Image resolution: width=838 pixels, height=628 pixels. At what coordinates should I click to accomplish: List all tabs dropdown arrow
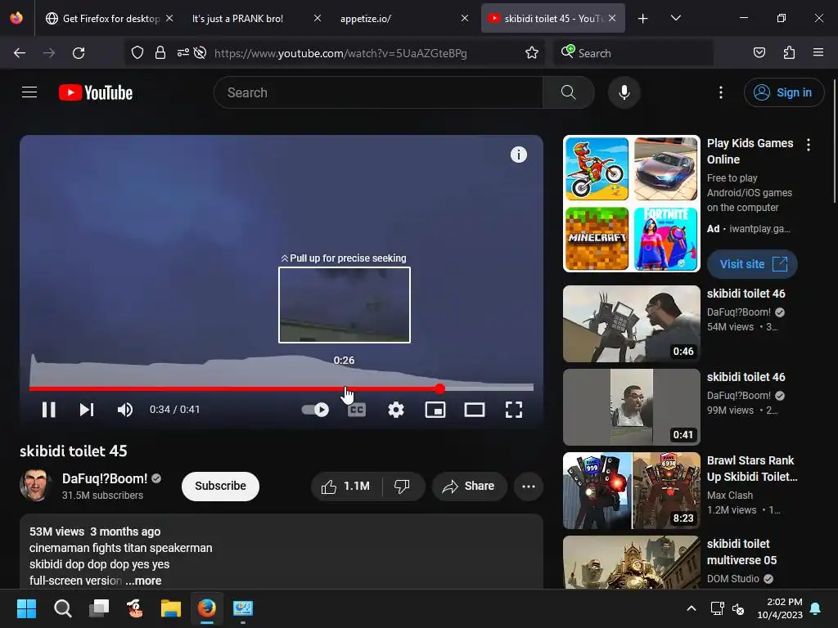pos(675,18)
